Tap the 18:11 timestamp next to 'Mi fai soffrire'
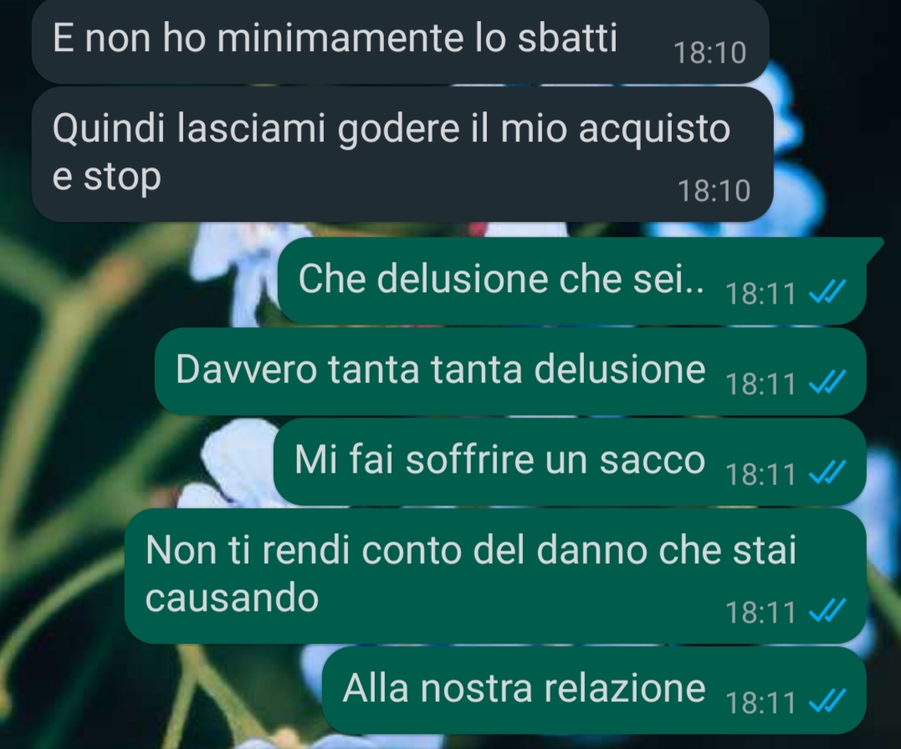 (x=760, y=475)
